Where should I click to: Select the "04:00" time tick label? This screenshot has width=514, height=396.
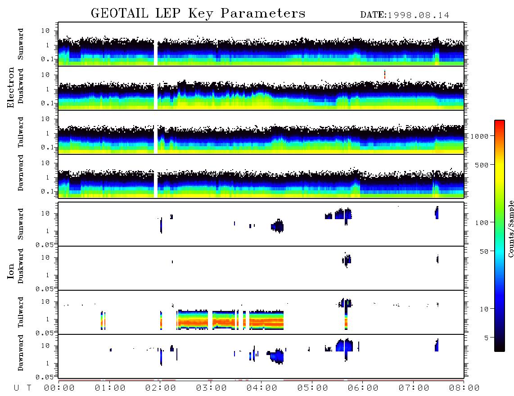tap(262, 388)
